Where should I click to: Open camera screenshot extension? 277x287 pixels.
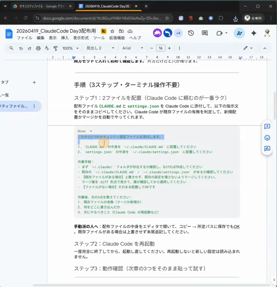[x=201, y=18]
